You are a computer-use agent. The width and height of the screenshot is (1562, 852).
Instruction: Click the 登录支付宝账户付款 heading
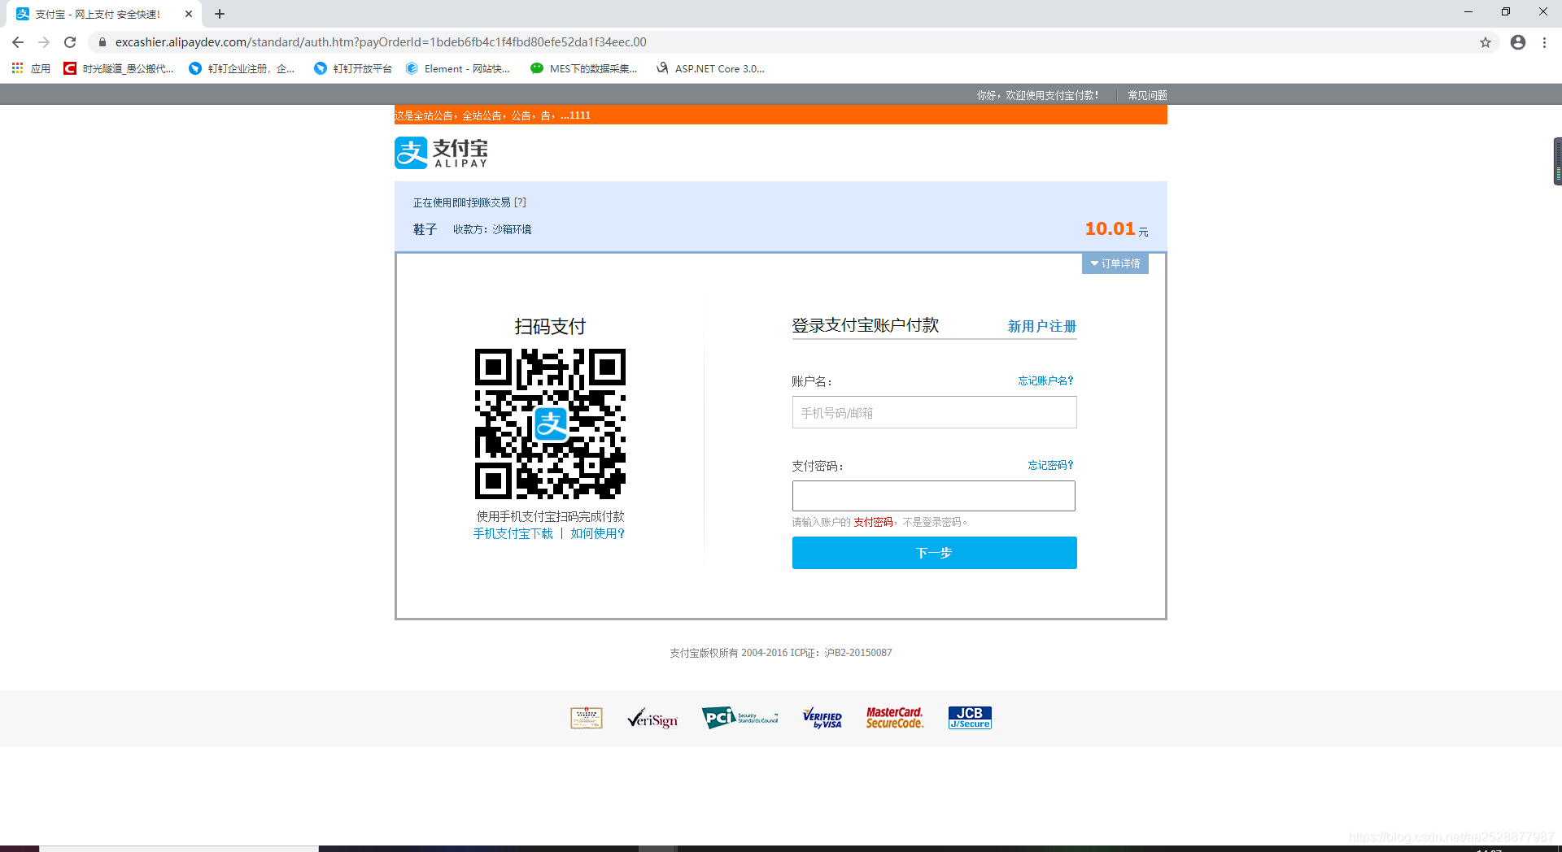point(866,325)
